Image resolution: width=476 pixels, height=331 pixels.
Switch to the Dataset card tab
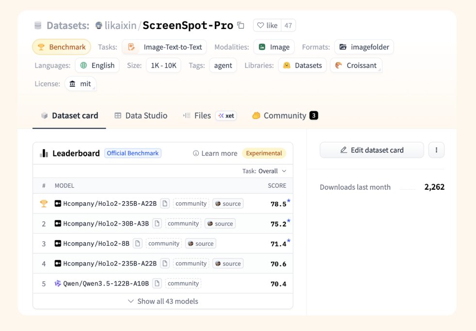pyautogui.click(x=69, y=116)
